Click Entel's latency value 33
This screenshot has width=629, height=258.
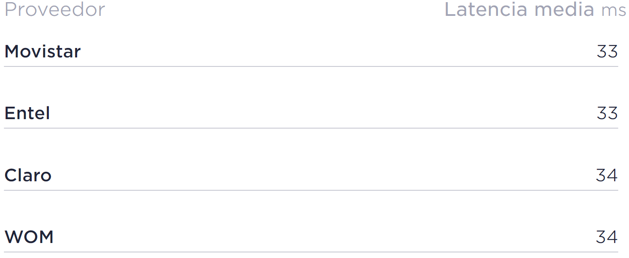(607, 114)
